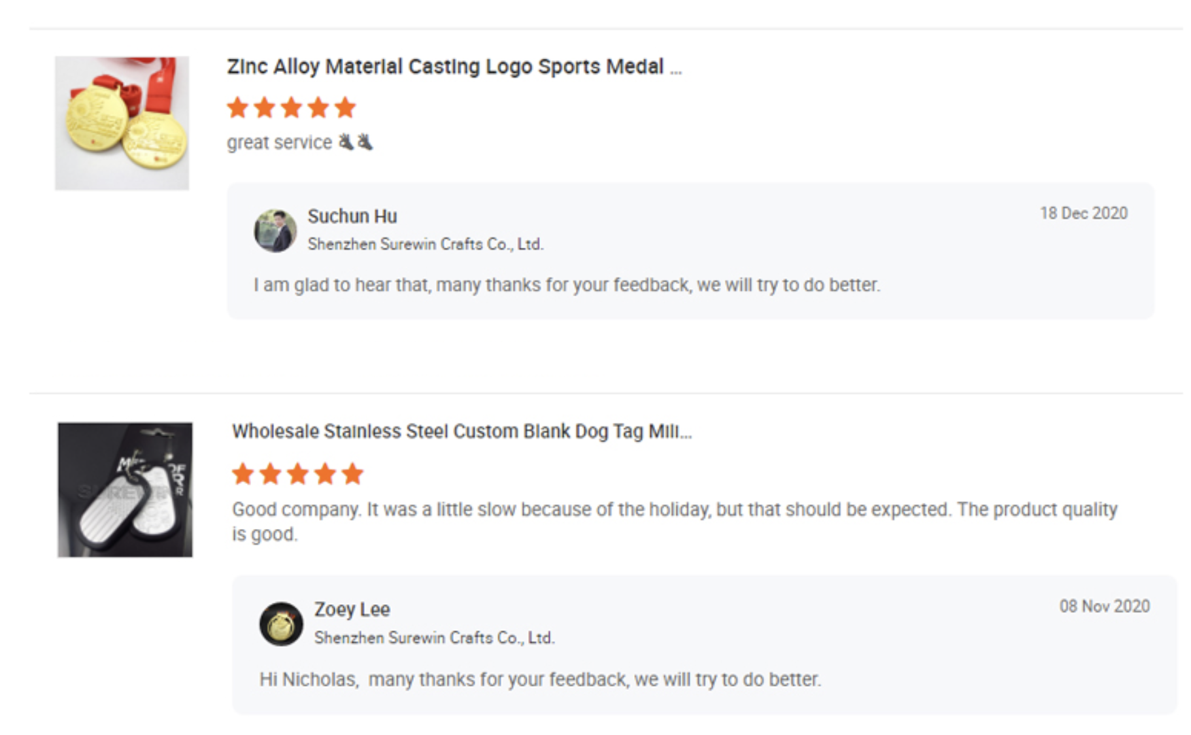
Task: Open the Zinc Alloy Sports Medal product title
Action: click(454, 67)
